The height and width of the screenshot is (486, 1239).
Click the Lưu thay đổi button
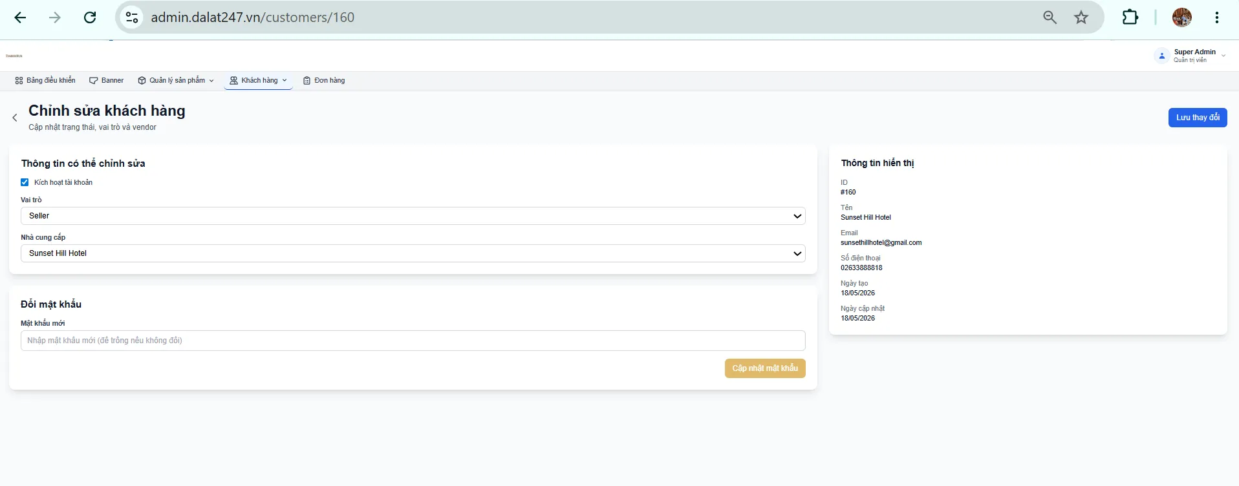tap(1198, 118)
